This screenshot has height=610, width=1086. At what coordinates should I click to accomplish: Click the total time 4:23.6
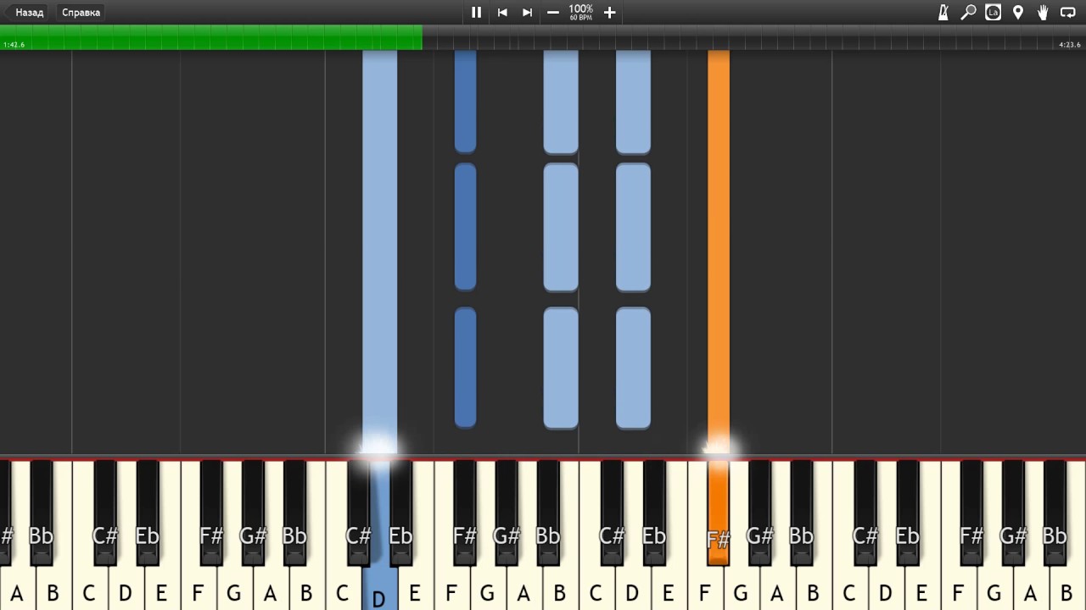pyautogui.click(x=1070, y=45)
